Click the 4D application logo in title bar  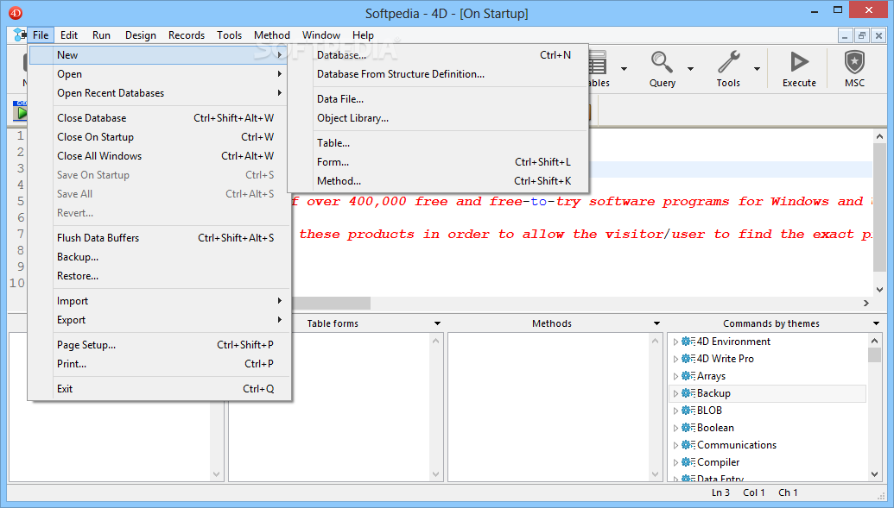pos(16,13)
